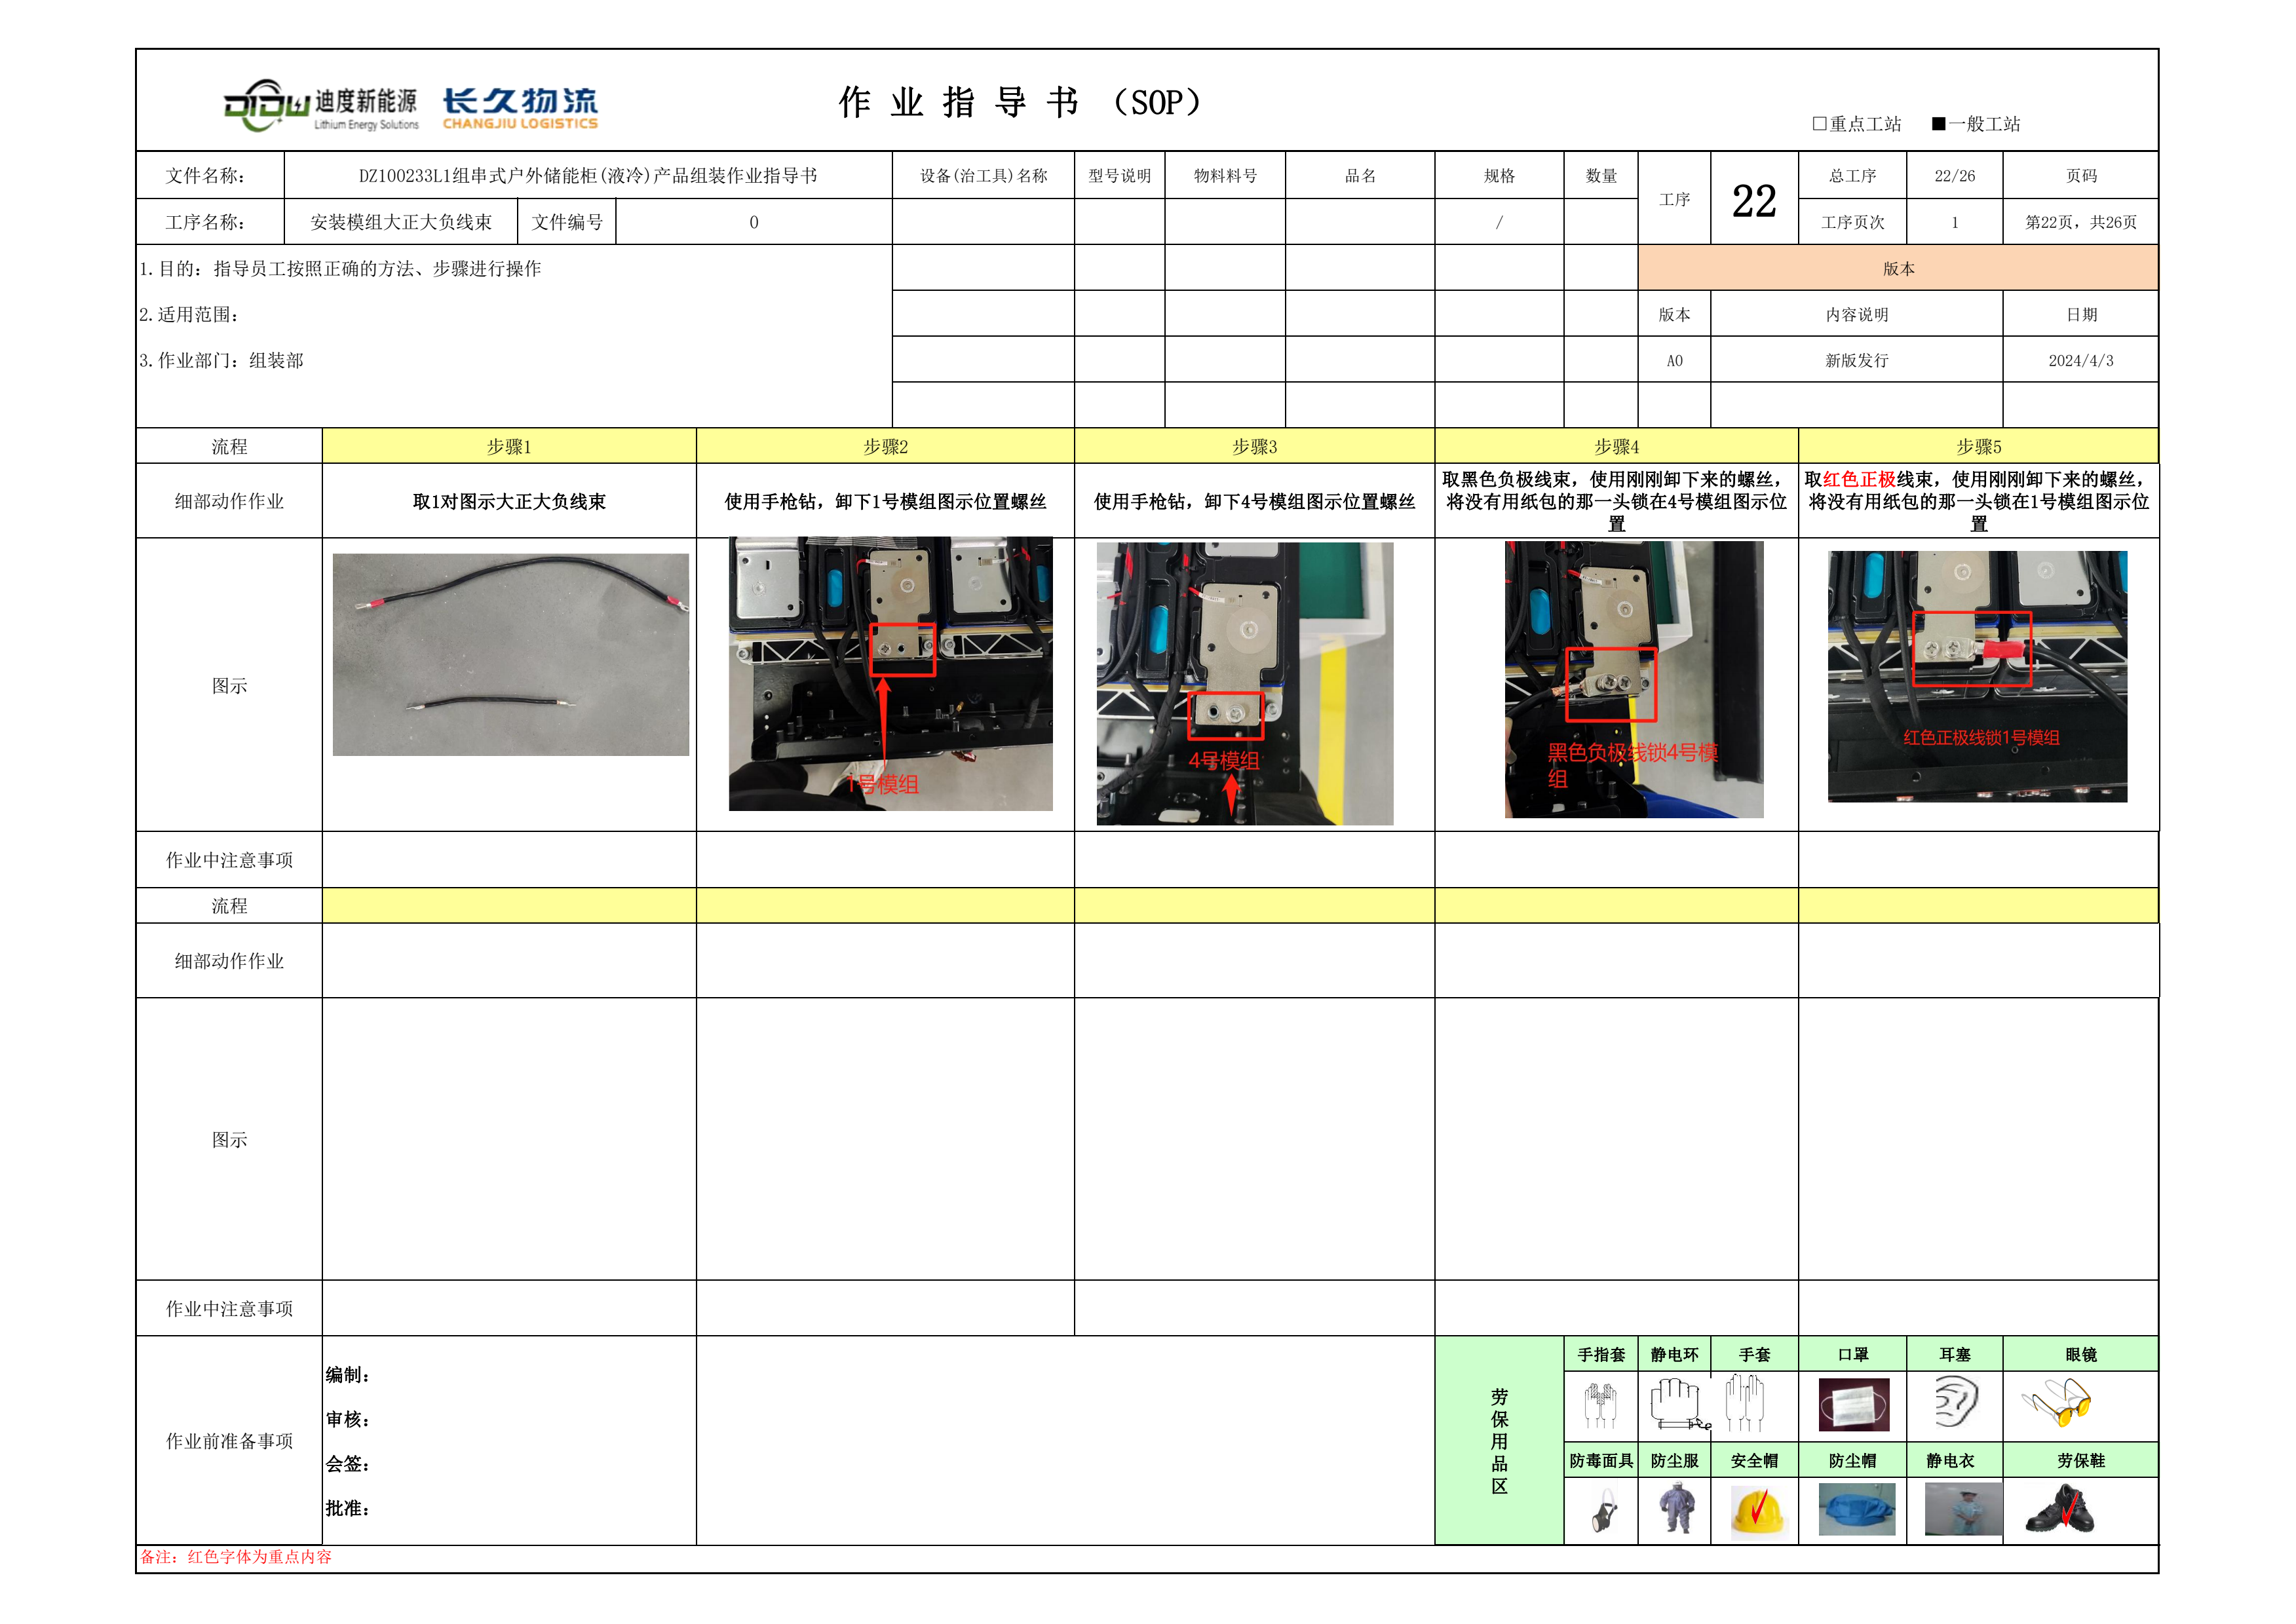Check the 重点工站 checkbox
Image resolution: width=2296 pixels, height=1624 pixels.
[x=1819, y=124]
